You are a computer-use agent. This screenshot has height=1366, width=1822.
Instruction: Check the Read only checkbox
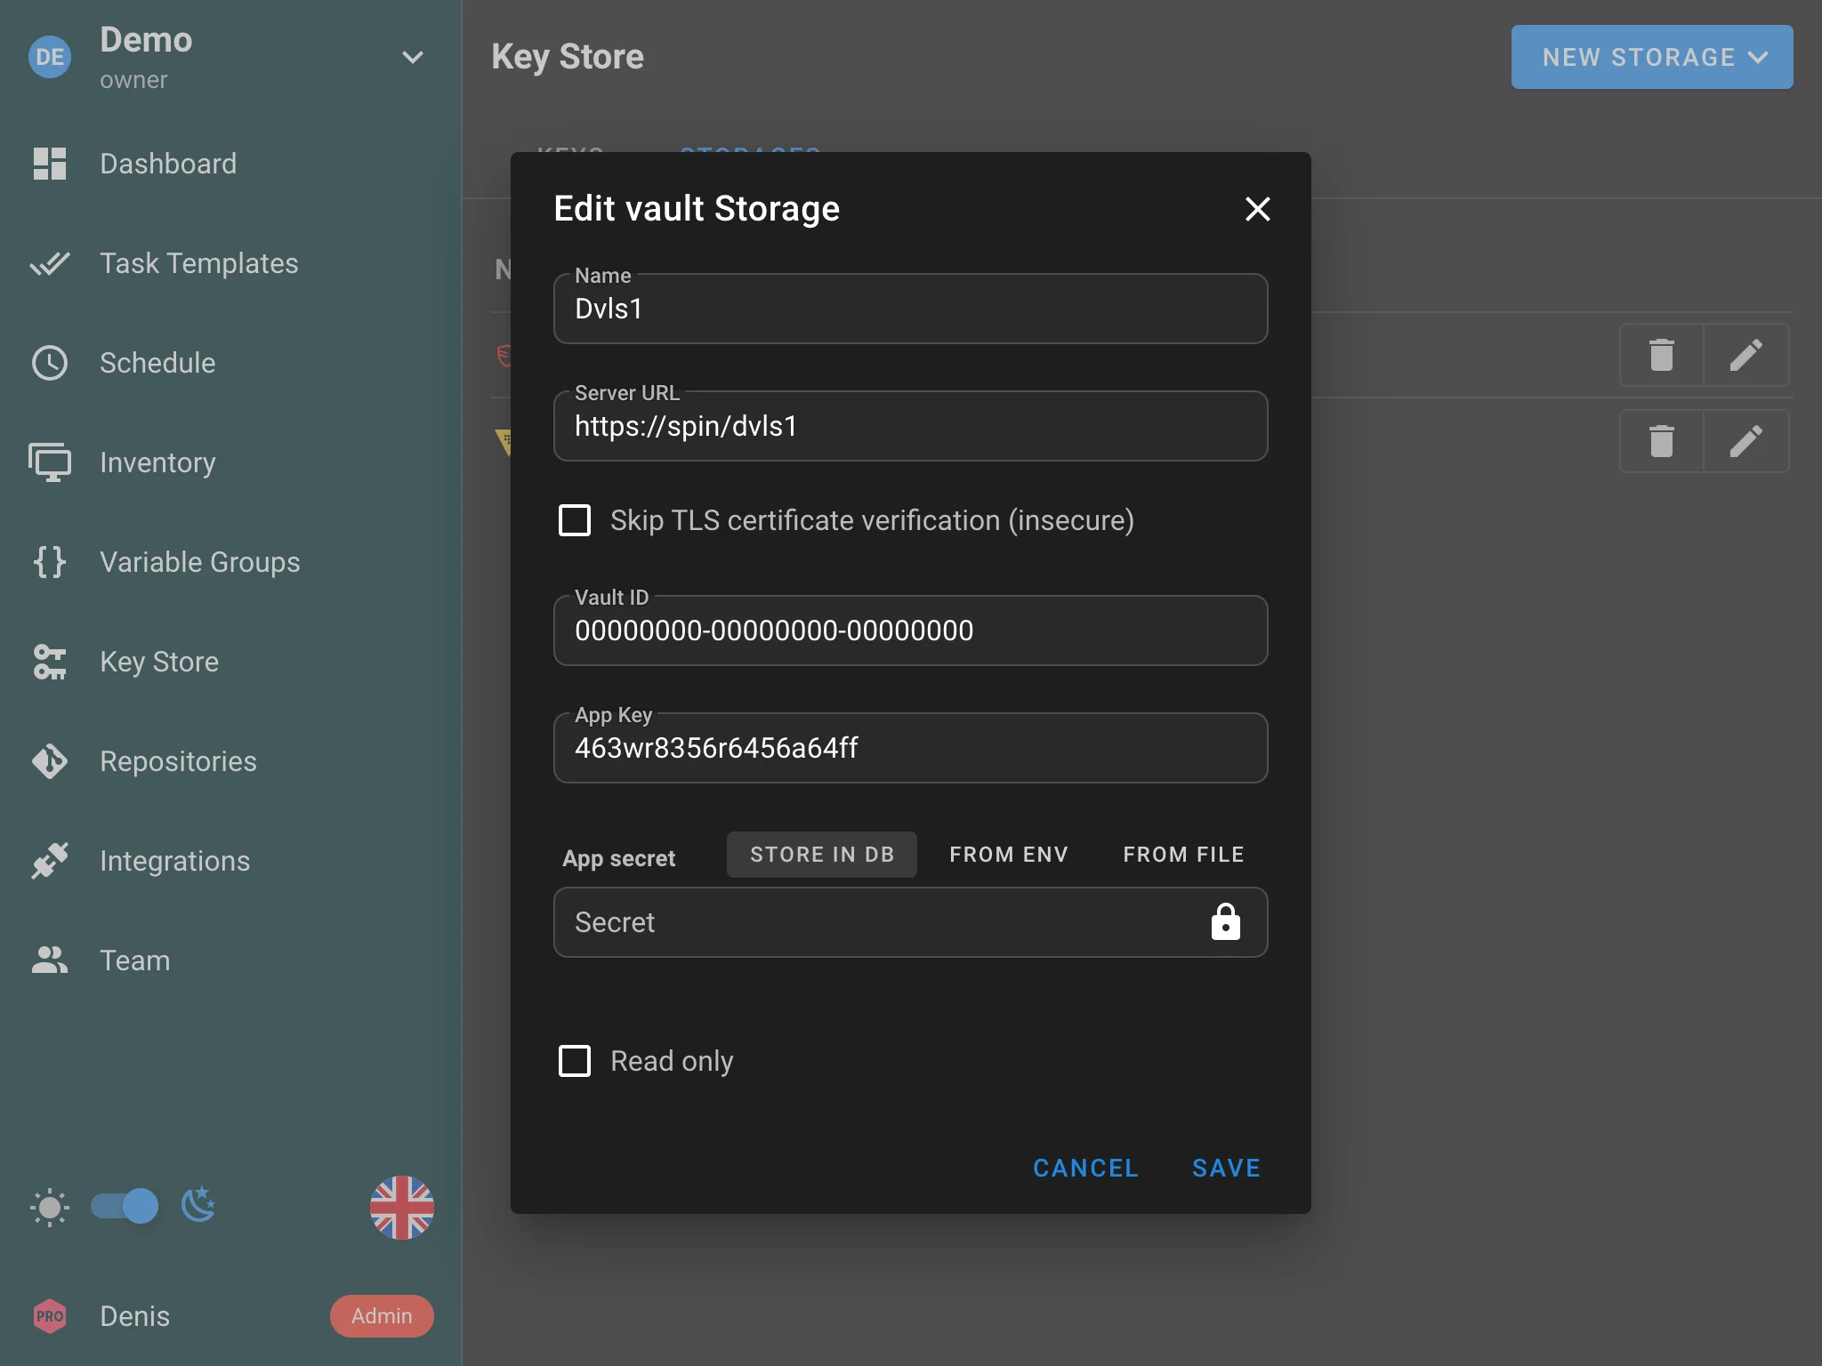point(575,1061)
